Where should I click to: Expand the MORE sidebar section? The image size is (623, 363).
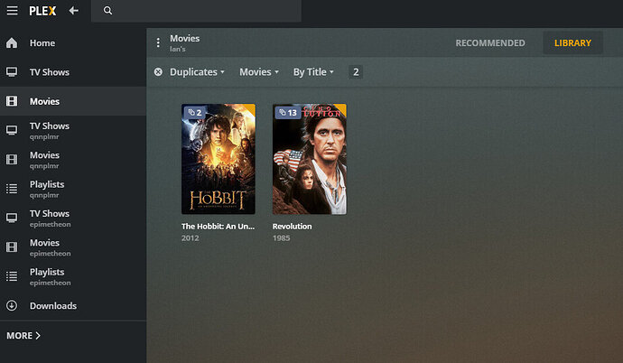click(23, 336)
